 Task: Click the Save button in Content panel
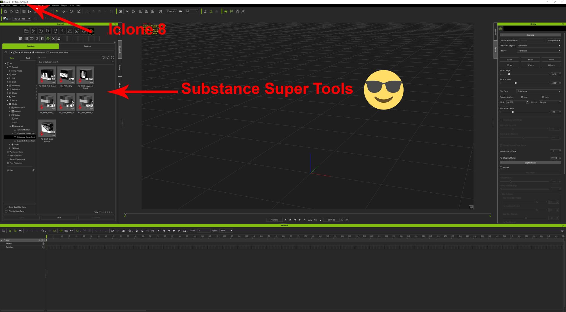(x=59, y=218)
